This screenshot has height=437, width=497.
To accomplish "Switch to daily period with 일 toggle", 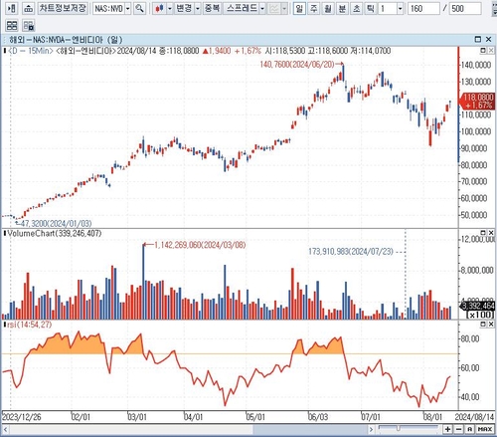I will (299, 8).
